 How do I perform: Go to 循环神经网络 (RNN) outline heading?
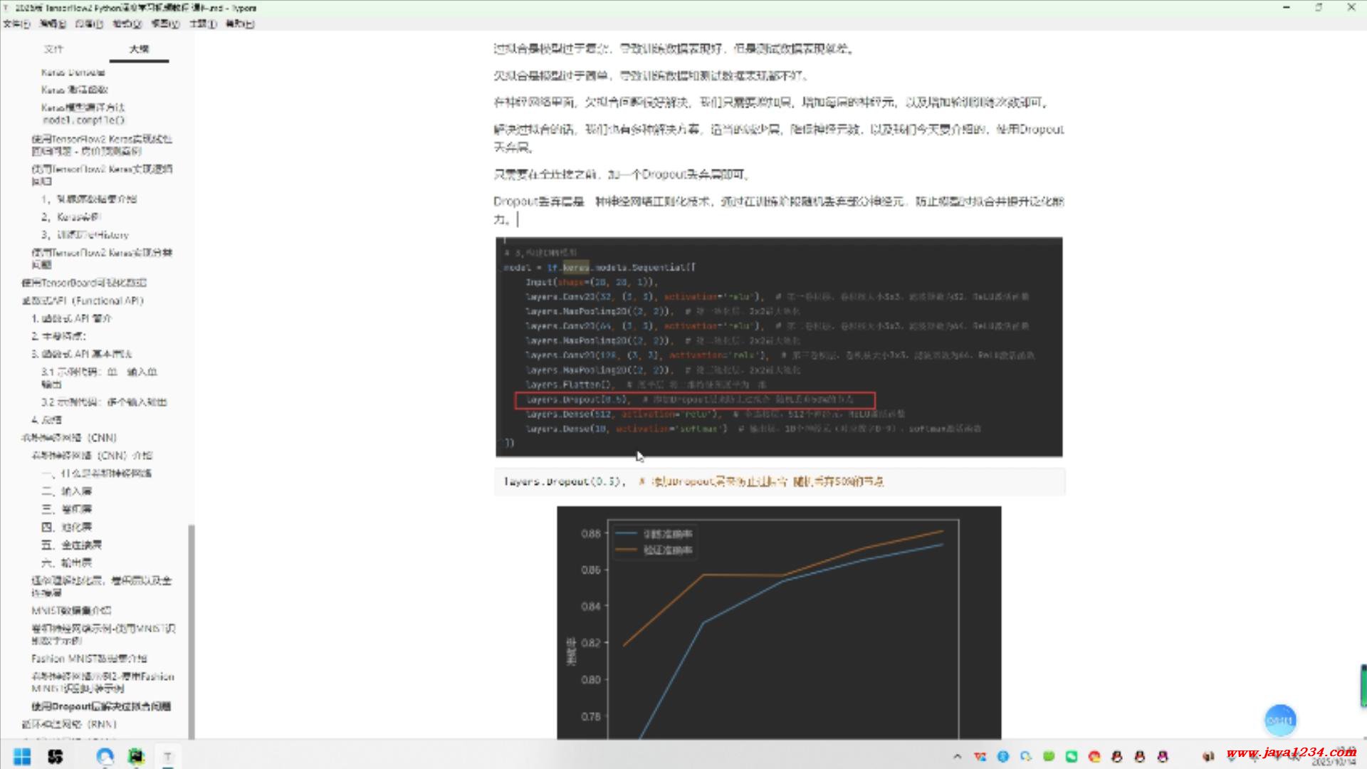click(69, 724)
